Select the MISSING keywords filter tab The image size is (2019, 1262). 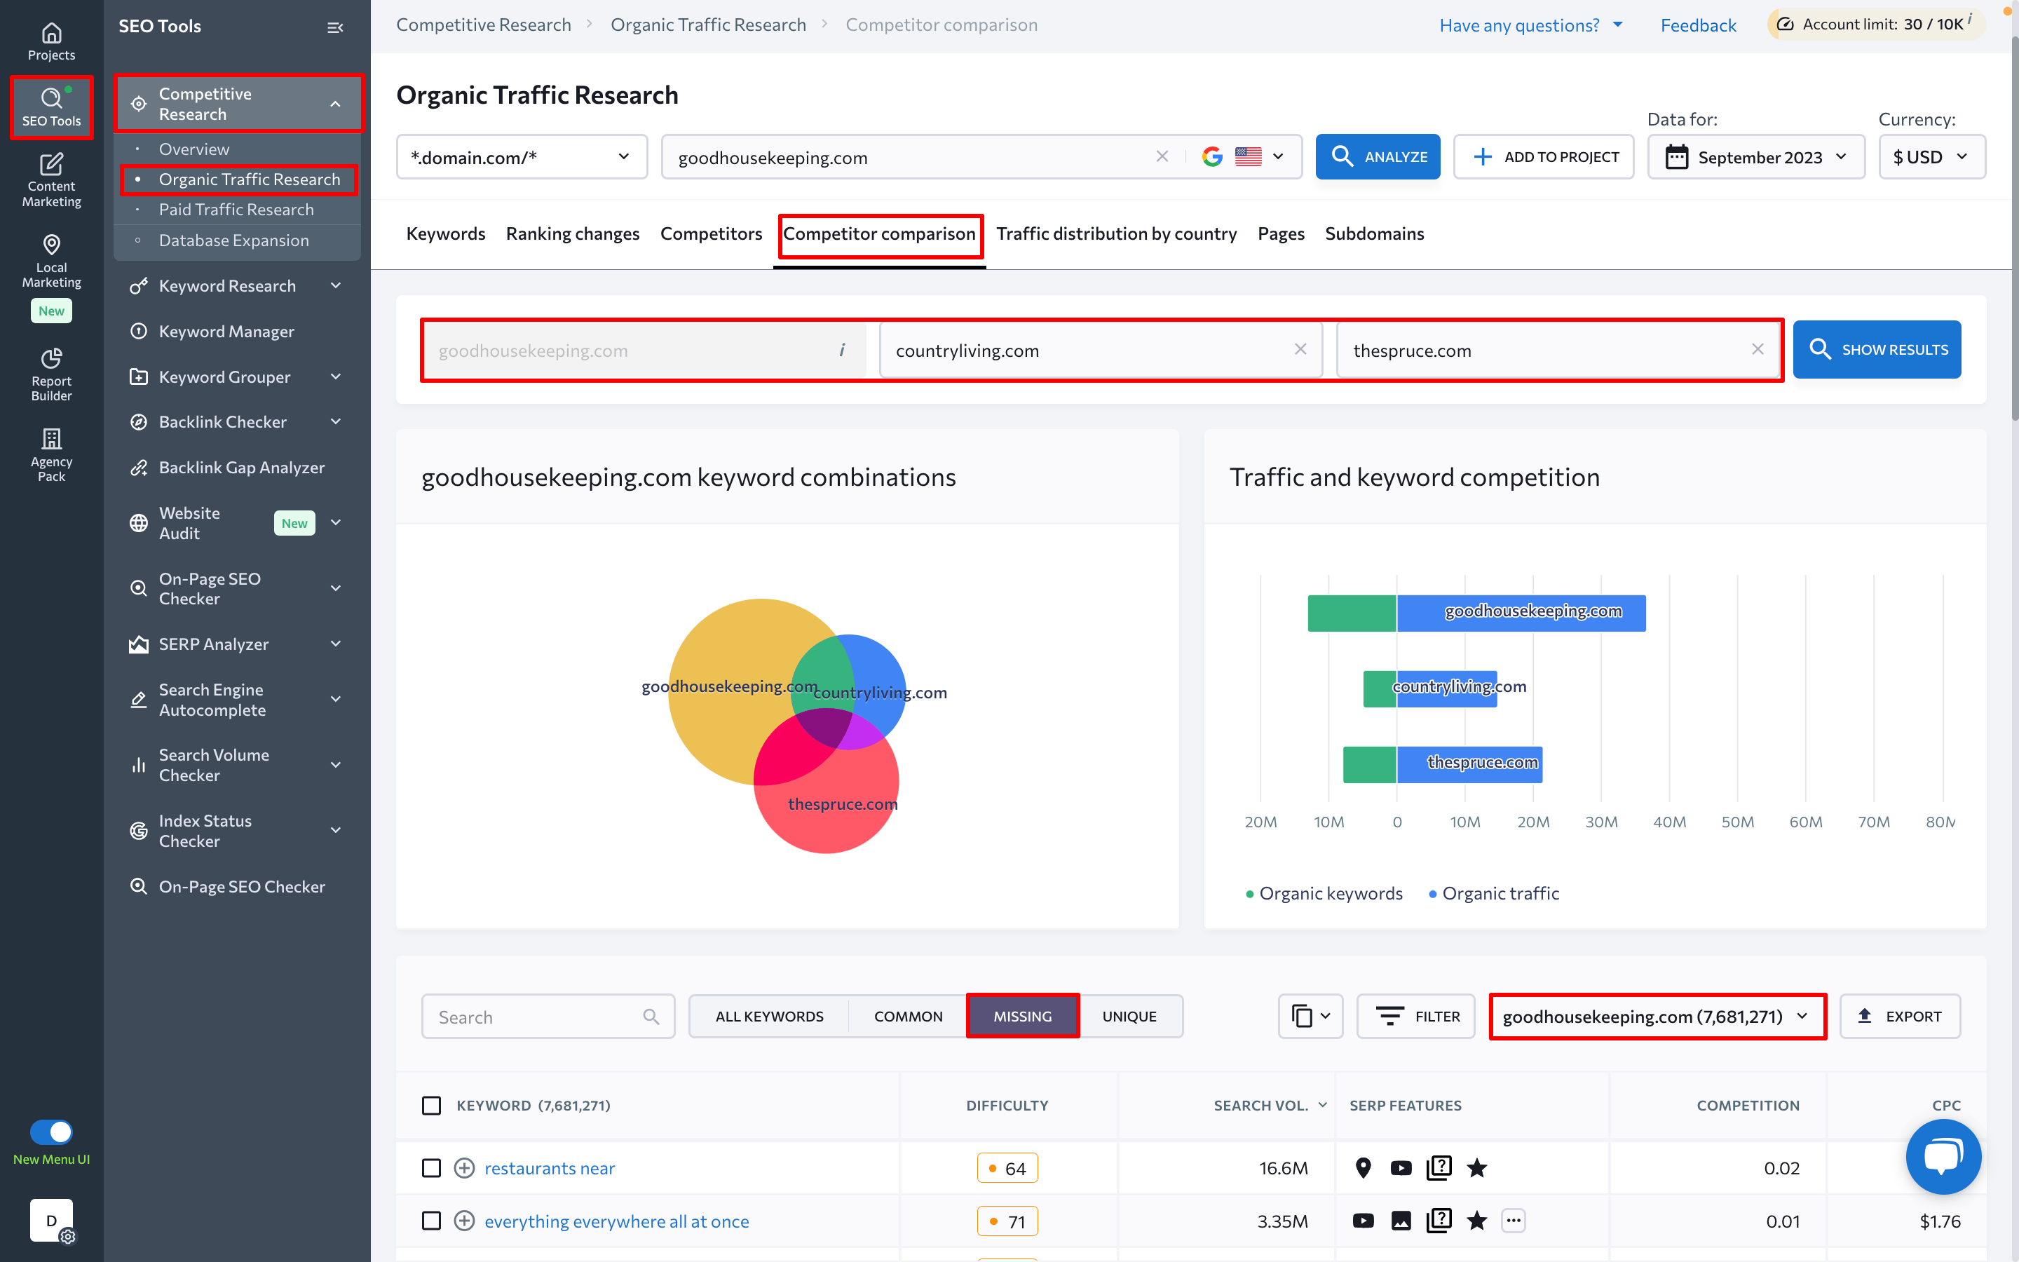pos(1022,1015)
